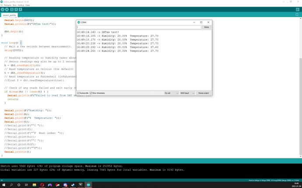Click the "DHTxx test!" output line
The image size is (302, 188).
tap(98, 32)
